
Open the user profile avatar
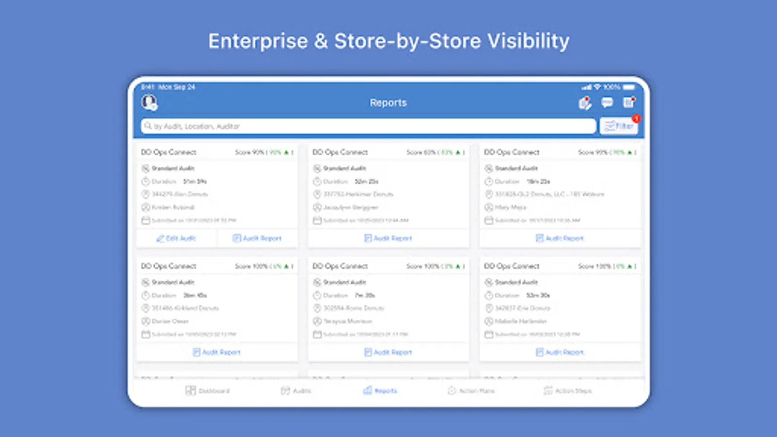pos(149,102)
